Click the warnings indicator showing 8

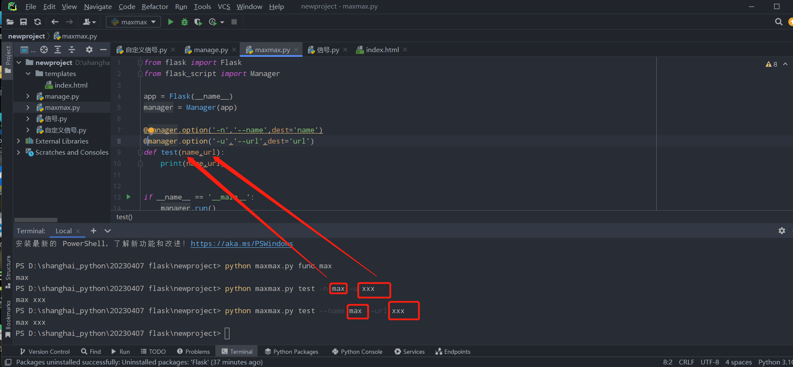[771, 64]
